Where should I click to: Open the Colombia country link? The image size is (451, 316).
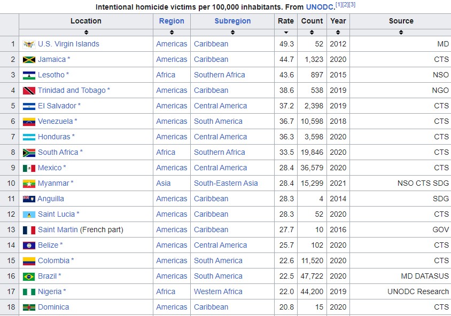(54, 261)
